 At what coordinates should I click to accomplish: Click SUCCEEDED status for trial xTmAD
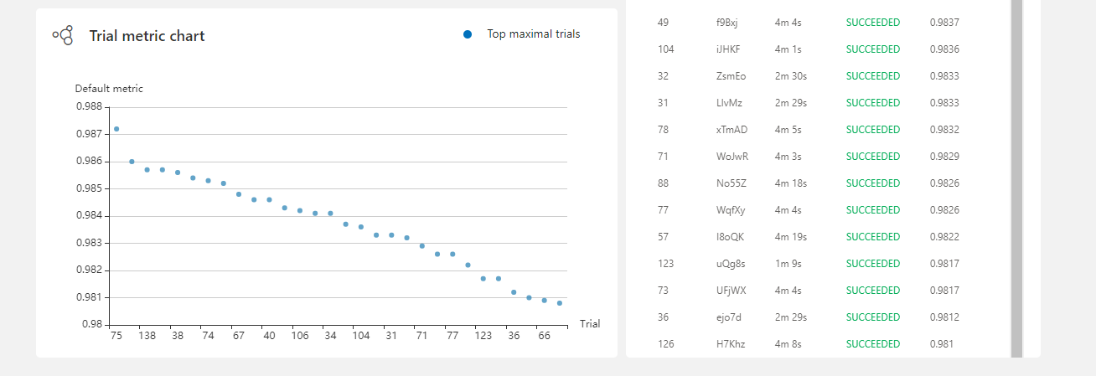(872, 130)
